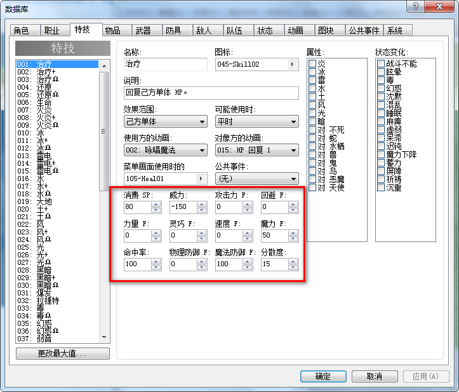Open the 武器 tab
This screenshot has width=459, height=392.
pyautogui.click(x=147, y=30)
